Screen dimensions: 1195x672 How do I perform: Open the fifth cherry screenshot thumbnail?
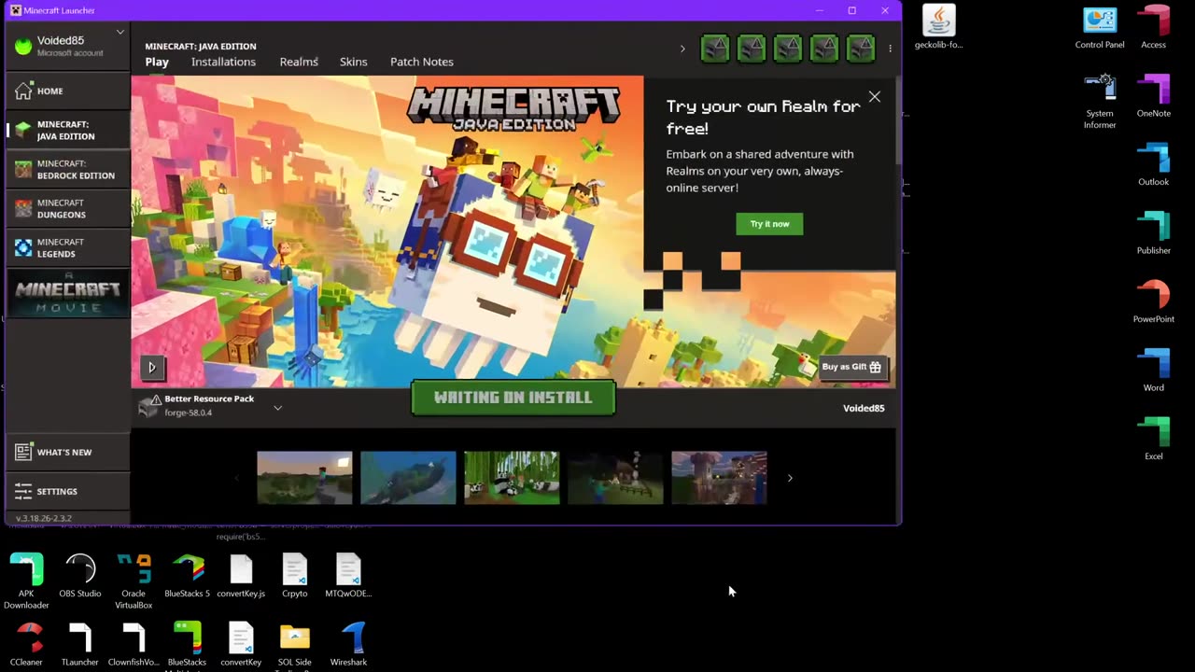click(x=719, y=478)
